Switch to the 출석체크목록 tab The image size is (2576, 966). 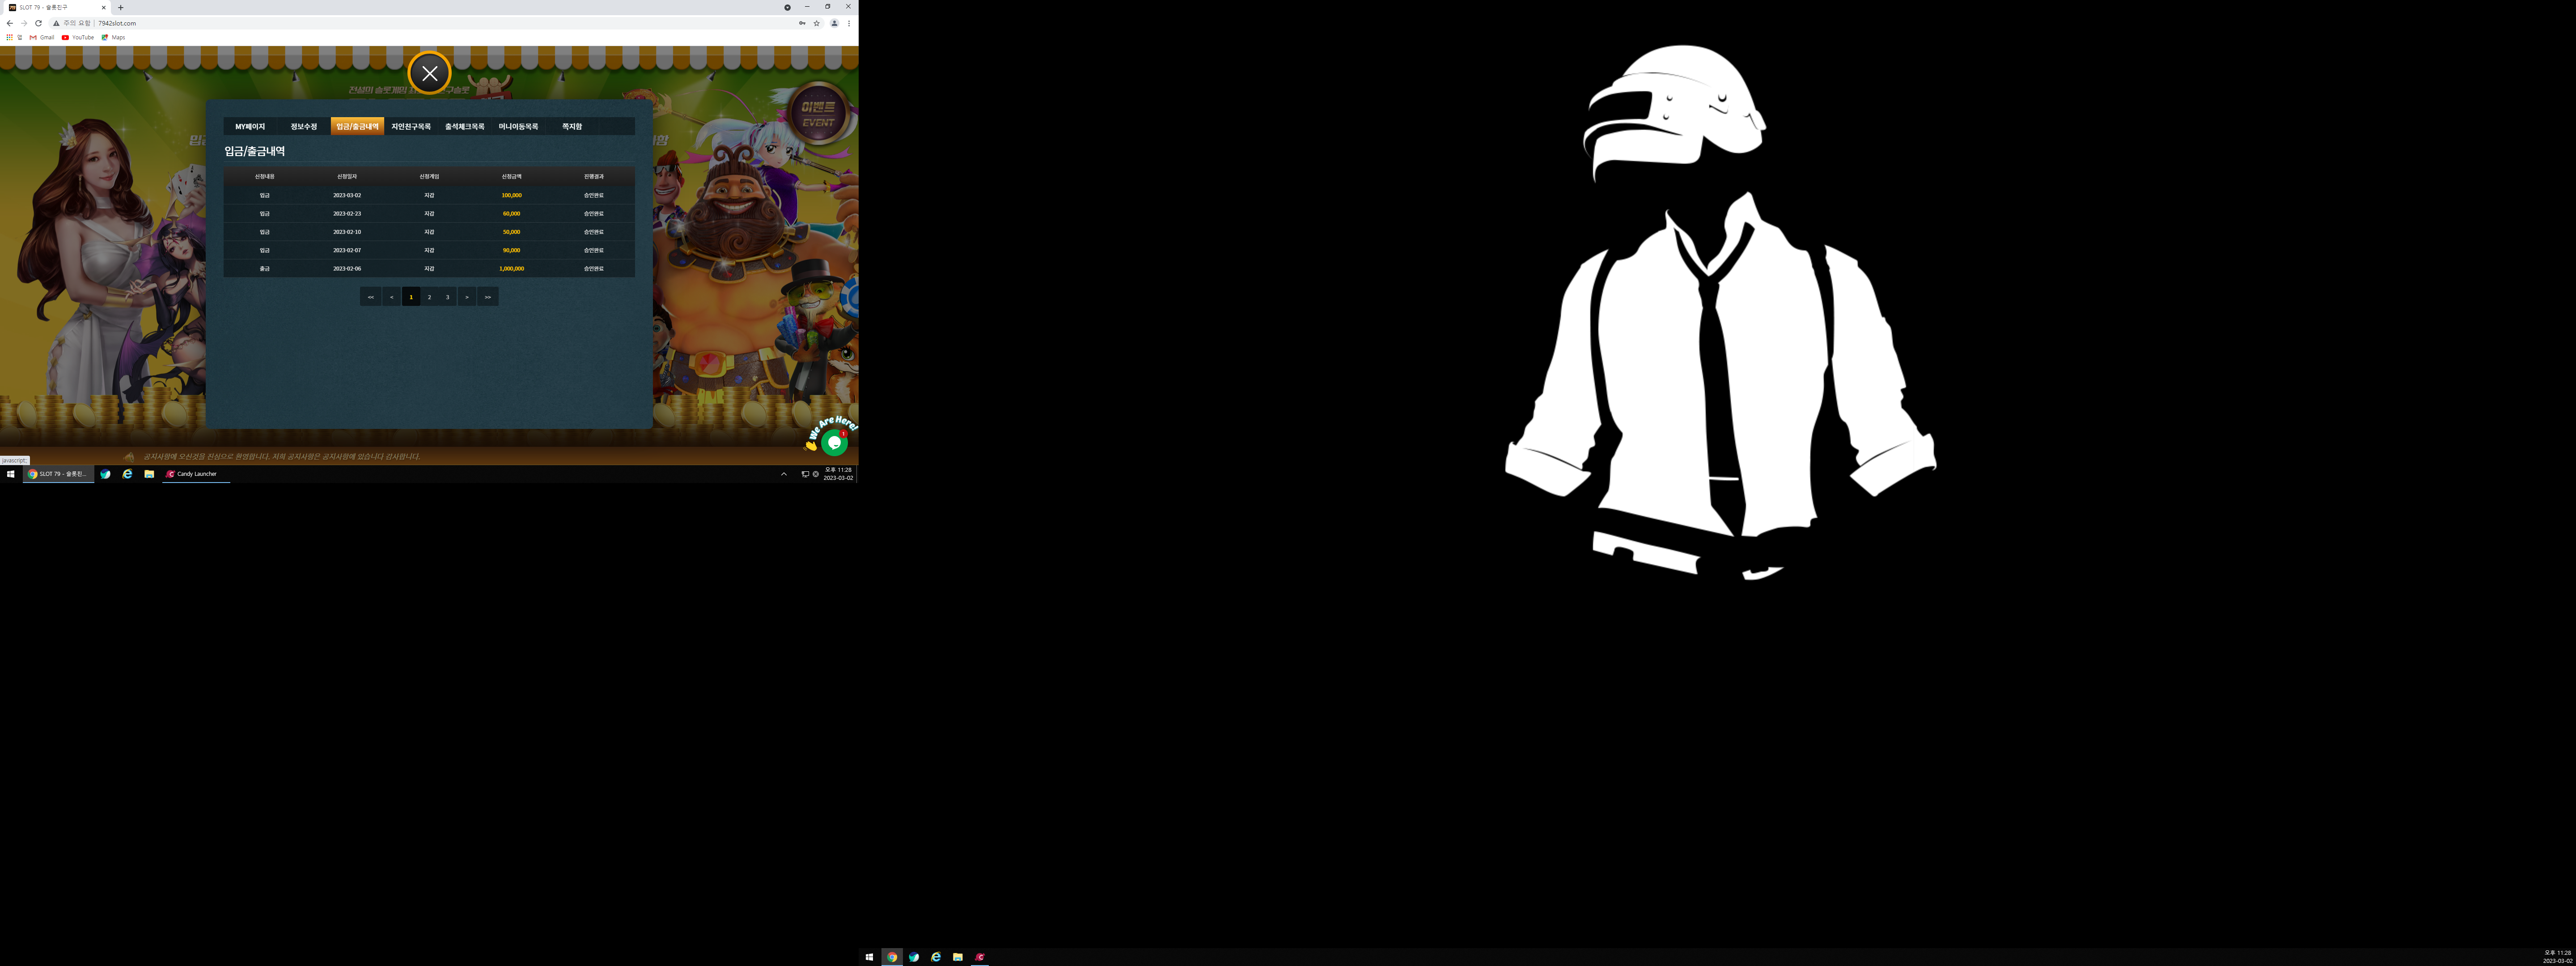click(x=465, y=127)
